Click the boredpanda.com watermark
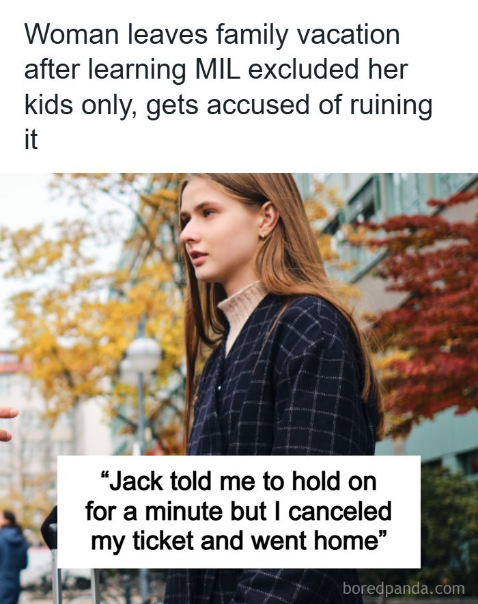Image resolution: width=478 pixels, height=604 pixels. 404,588
